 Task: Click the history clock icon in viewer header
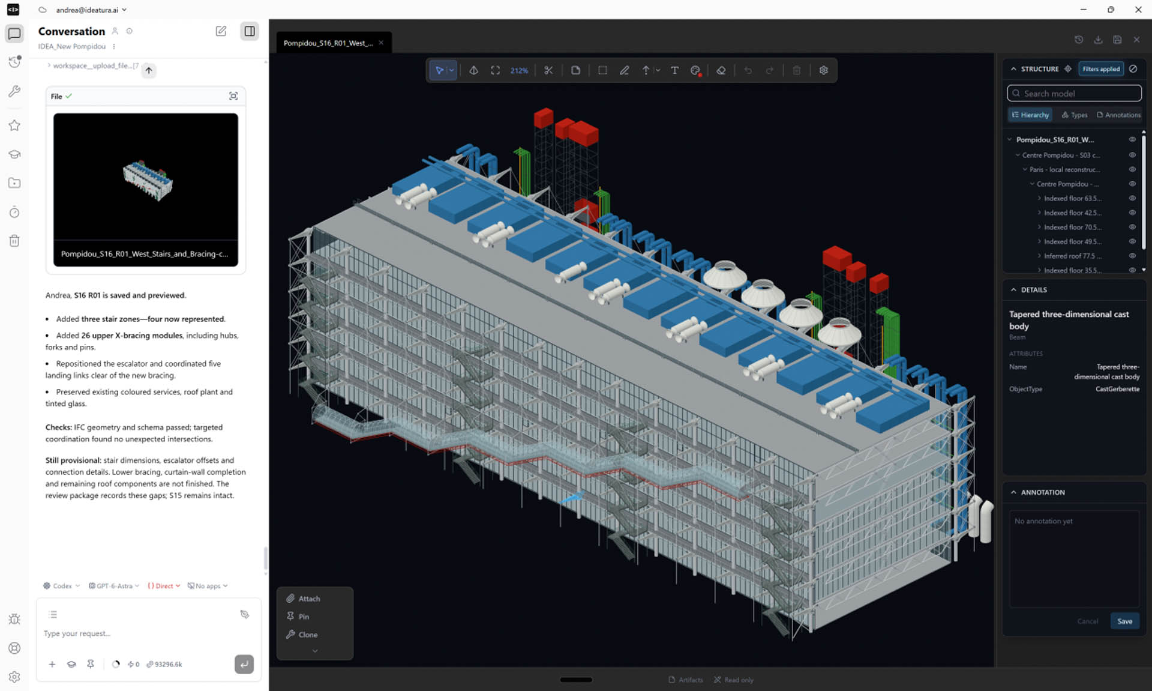pos(1079,40)
